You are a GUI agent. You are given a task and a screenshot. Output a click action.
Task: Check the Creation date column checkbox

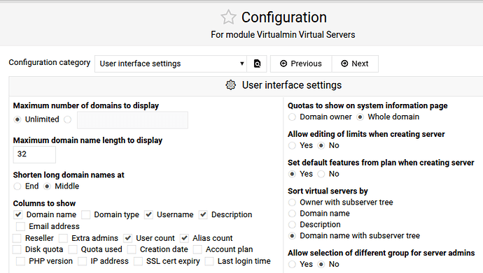click(132, 249)
